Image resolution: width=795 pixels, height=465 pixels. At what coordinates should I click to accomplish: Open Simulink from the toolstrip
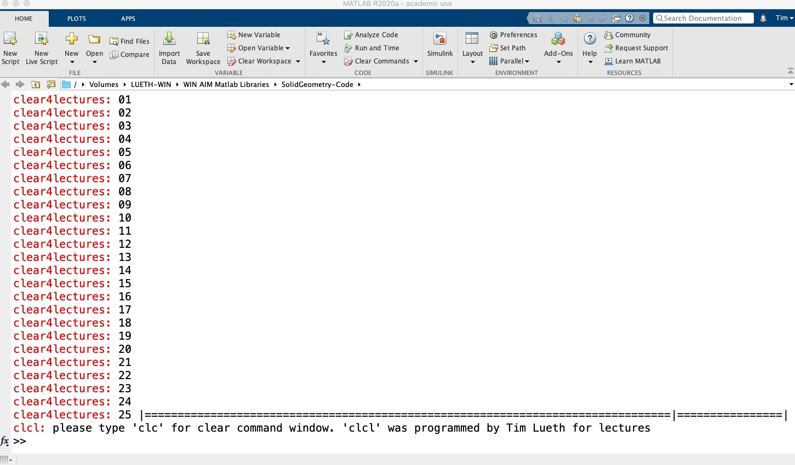point(440,39)
